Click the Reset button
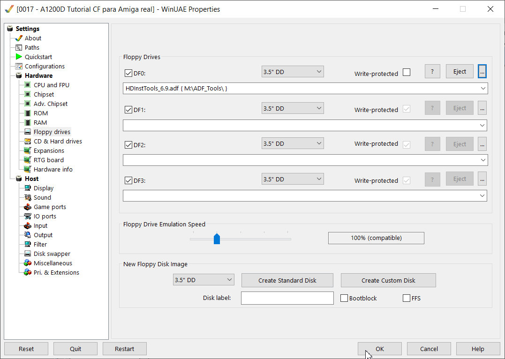The height and width of the screenshot is (359, 505). click(x=26, y=349)
